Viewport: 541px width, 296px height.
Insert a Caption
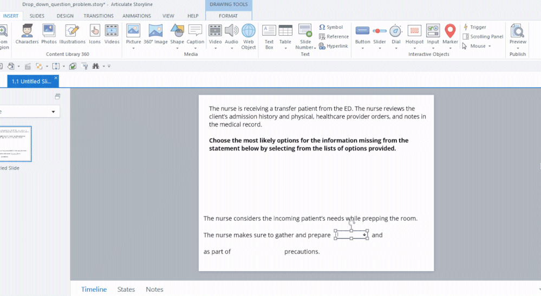[x=195, y=34]
